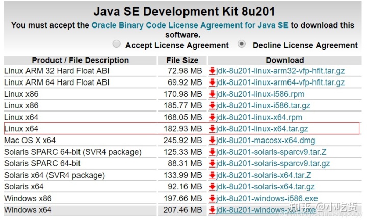Click Mac OS X x64 description
The width and height of the screenshot is (367, 222).
click(30, 141)
